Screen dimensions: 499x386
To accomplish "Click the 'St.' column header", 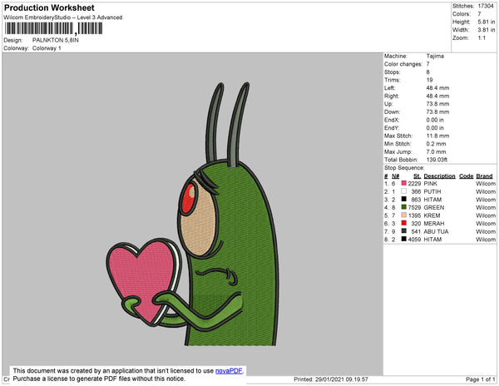I will 417,176.
